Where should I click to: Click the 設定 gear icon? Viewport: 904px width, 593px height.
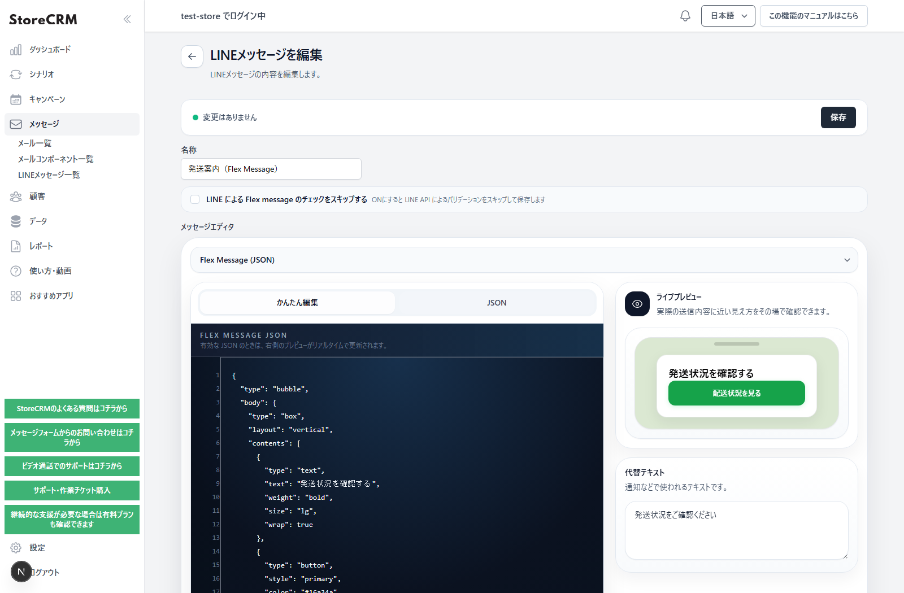pyautogui.click(x=16, y=548)
